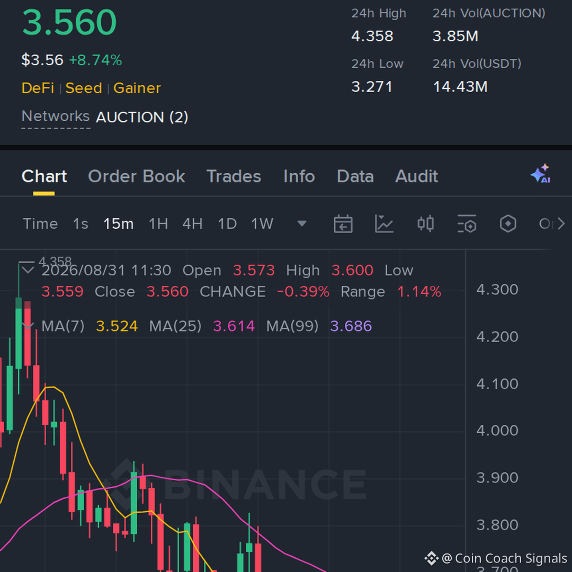This screenshot has height=572, width=572.
Task: Select the 15m interval
Action: point(119,224)
